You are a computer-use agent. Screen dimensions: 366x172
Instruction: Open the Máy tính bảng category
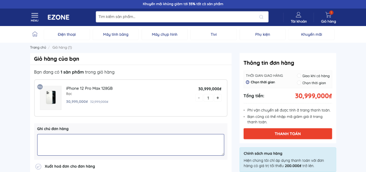click(x=115, y=34)
